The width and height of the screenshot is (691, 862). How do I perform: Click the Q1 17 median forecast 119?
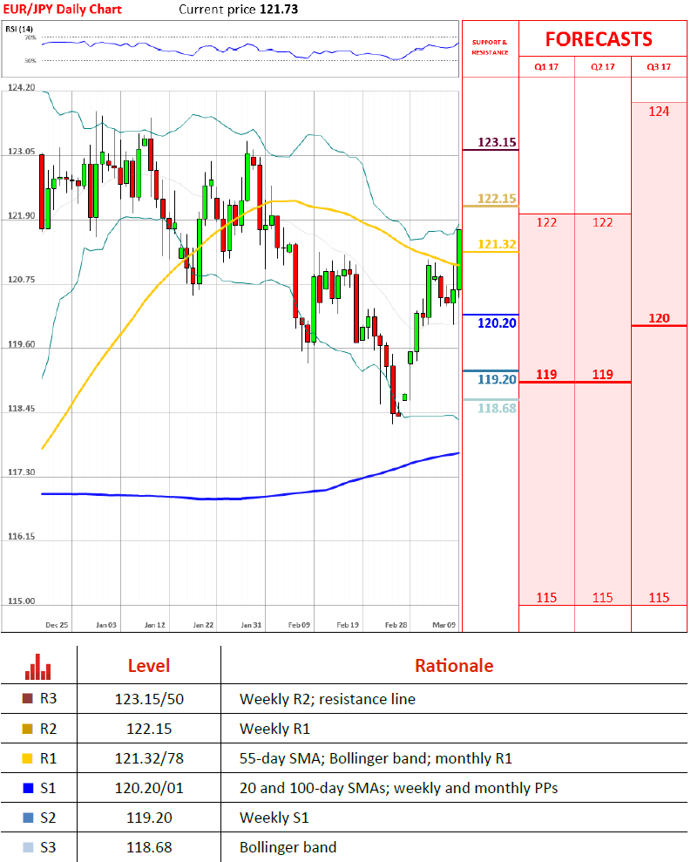pos(546,375)
